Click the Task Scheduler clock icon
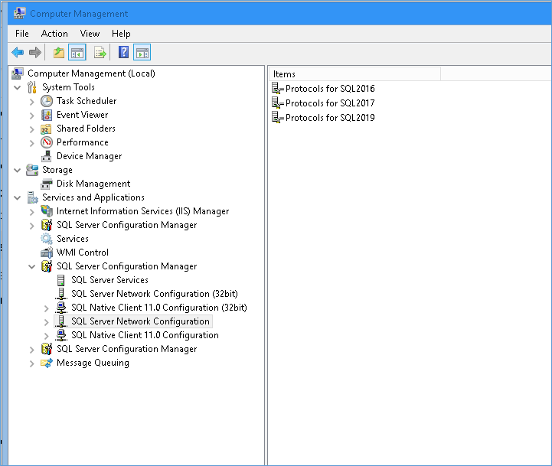 (47, 101)
